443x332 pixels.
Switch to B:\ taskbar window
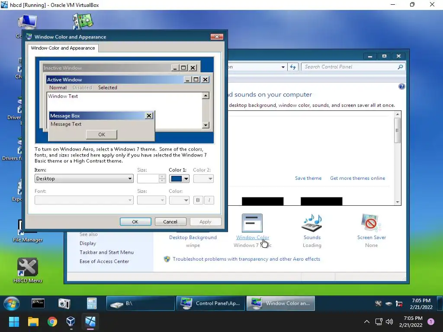[x=140, y=303]
